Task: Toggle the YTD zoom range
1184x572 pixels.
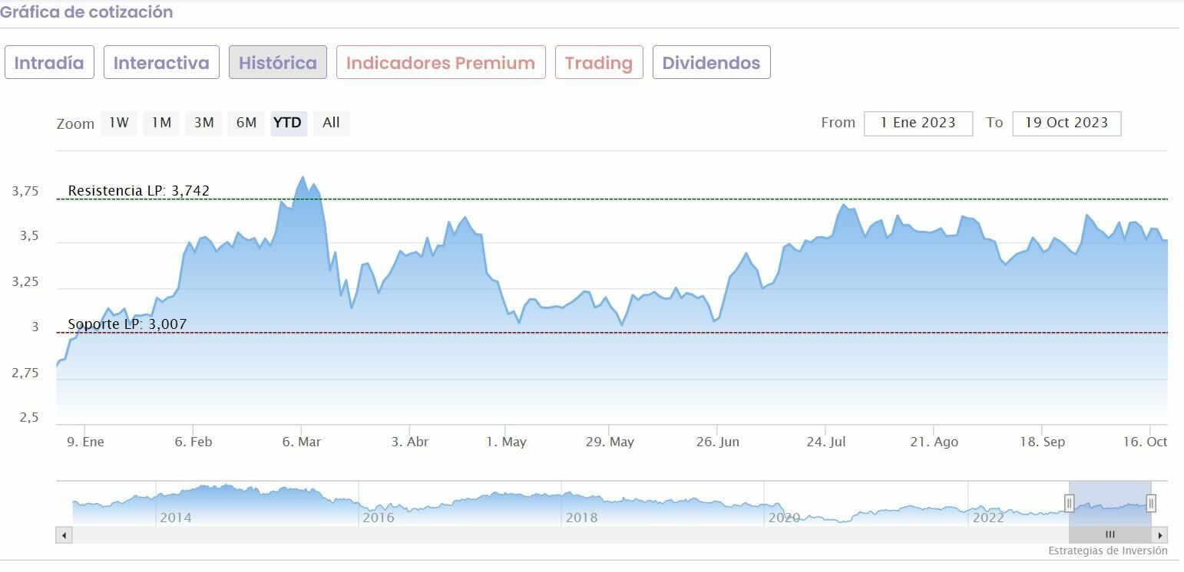Action: [x=289, y=123]
